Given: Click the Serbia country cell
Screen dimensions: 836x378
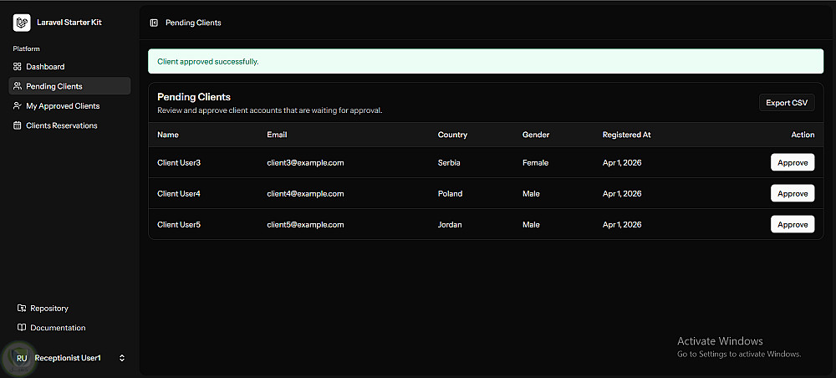Looking at the screenshot, I should tap(449, 162).
